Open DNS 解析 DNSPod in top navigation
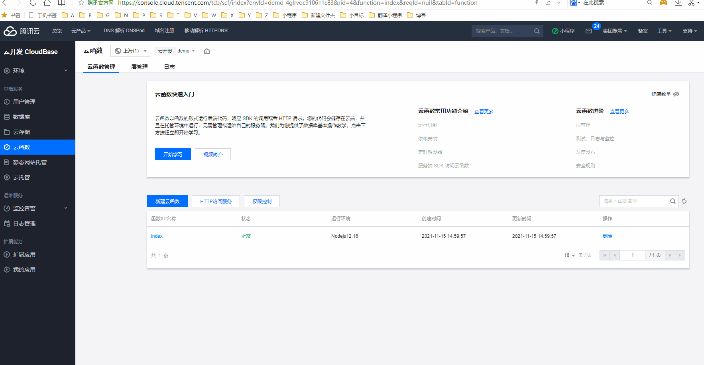Image resolution: width=704 pixels, height=365 pixels. (x=124, y=31)
